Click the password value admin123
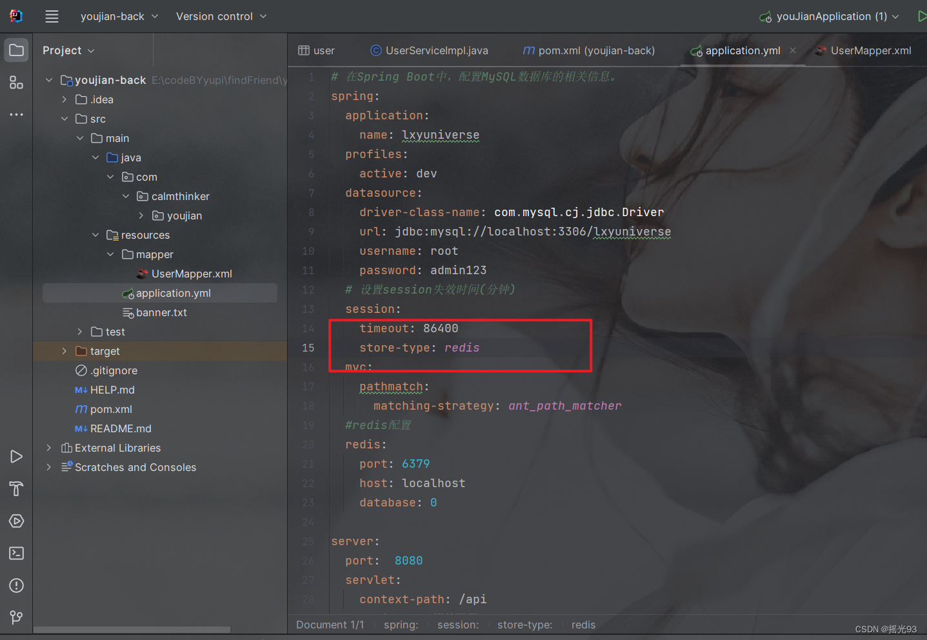The image size is (927, 640). coord(458,270)
